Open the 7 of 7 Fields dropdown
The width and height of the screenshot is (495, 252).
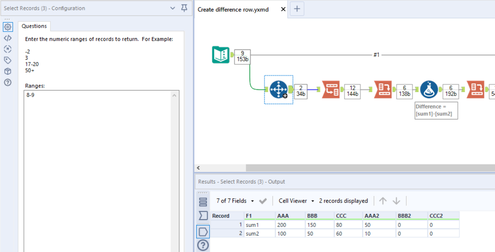(236, 201)
